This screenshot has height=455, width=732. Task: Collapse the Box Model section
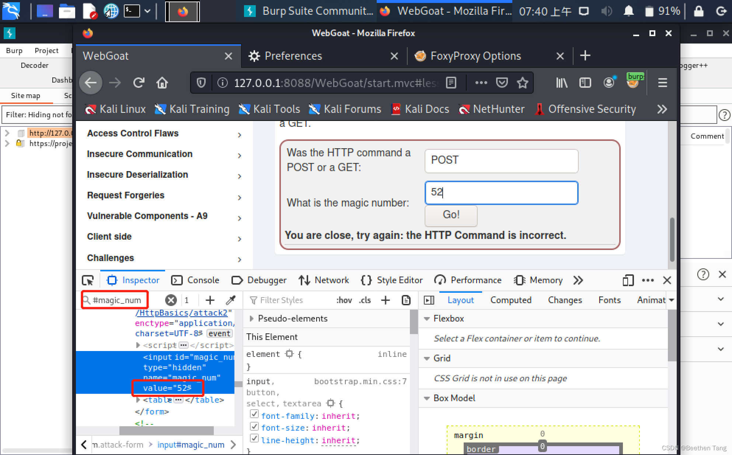[x=427, y=398]
